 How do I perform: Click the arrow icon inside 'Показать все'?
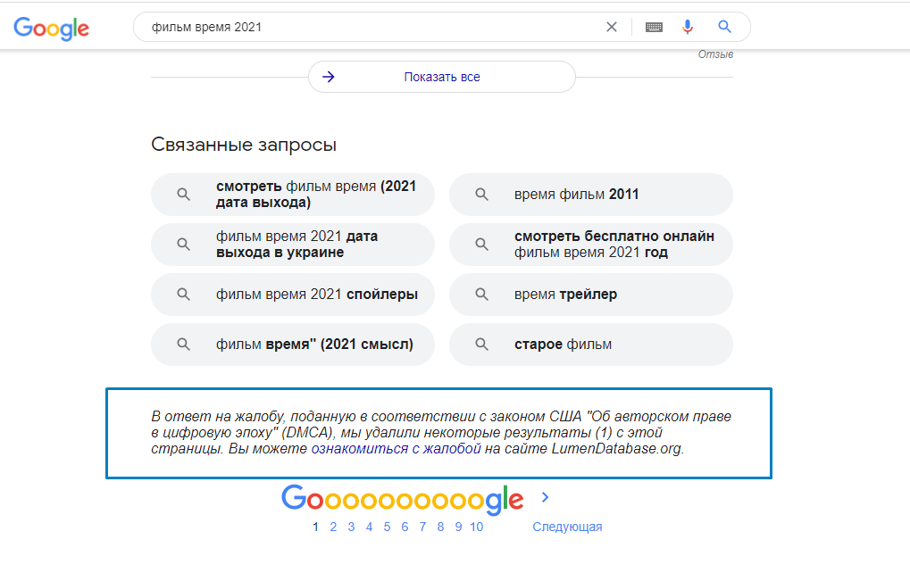pyautogui.click(x=328, y=77)
